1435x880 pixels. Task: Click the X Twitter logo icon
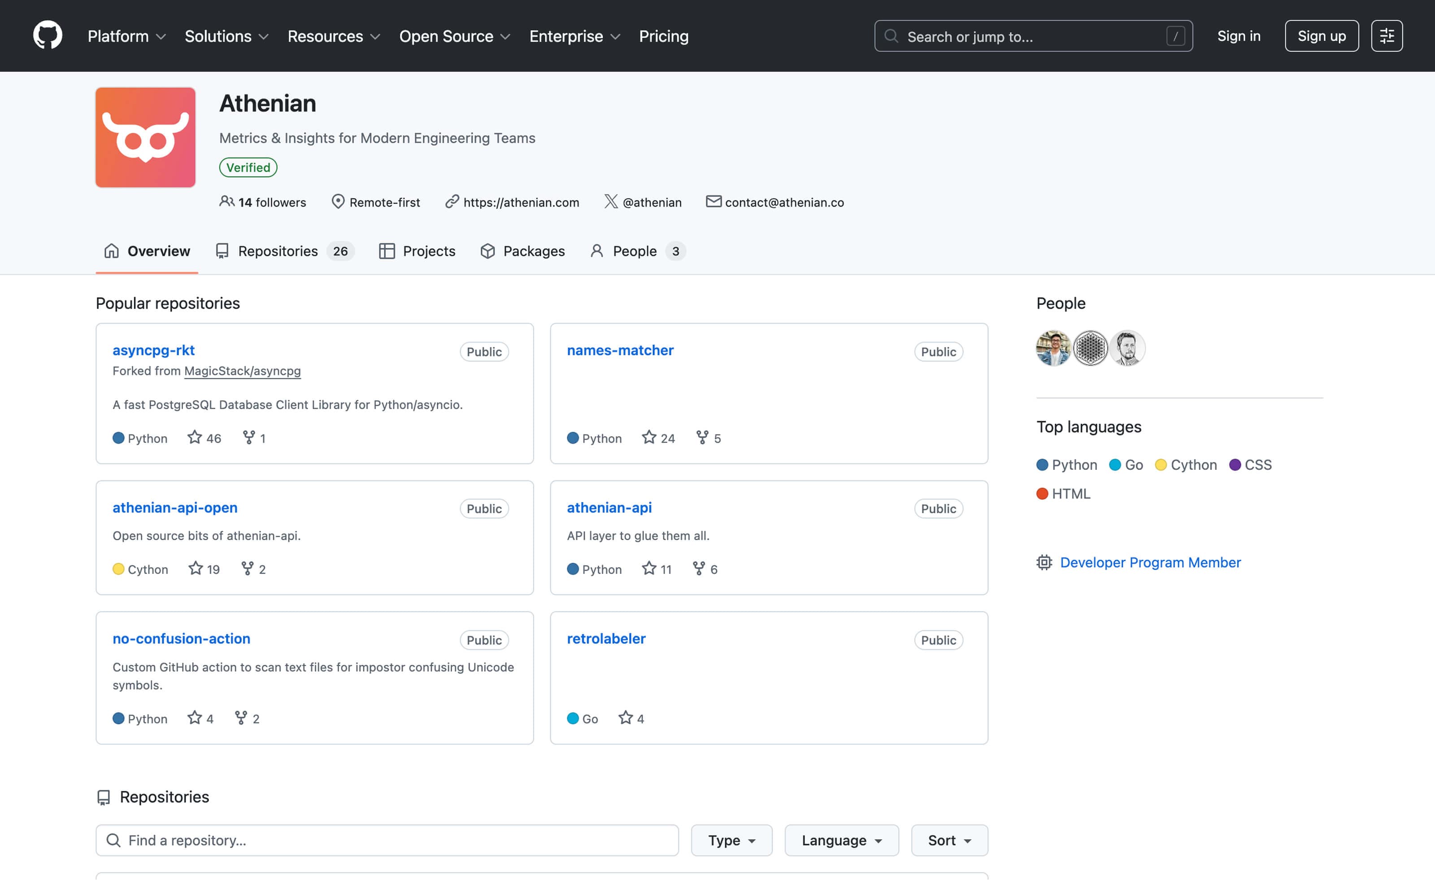(611, 201)
